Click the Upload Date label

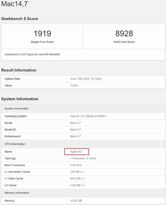point(12,79)
